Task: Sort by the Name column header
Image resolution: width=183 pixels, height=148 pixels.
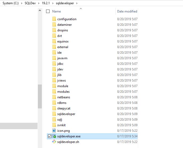Action: point(56,11)
